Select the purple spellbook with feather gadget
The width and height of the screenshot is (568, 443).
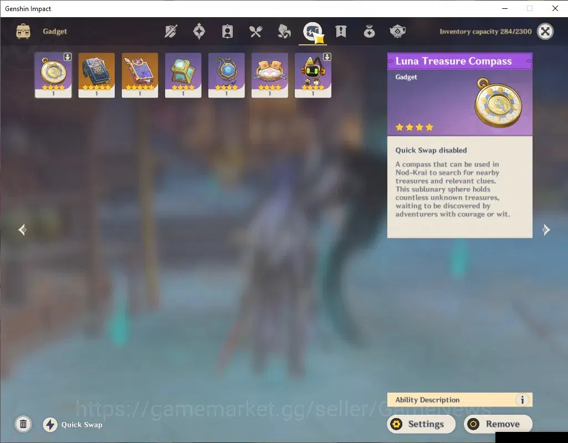140,75
